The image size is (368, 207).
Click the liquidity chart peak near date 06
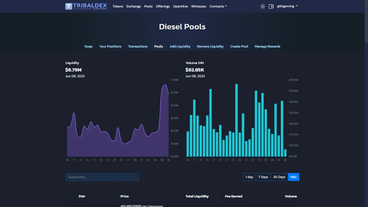[x=164, y=85]
